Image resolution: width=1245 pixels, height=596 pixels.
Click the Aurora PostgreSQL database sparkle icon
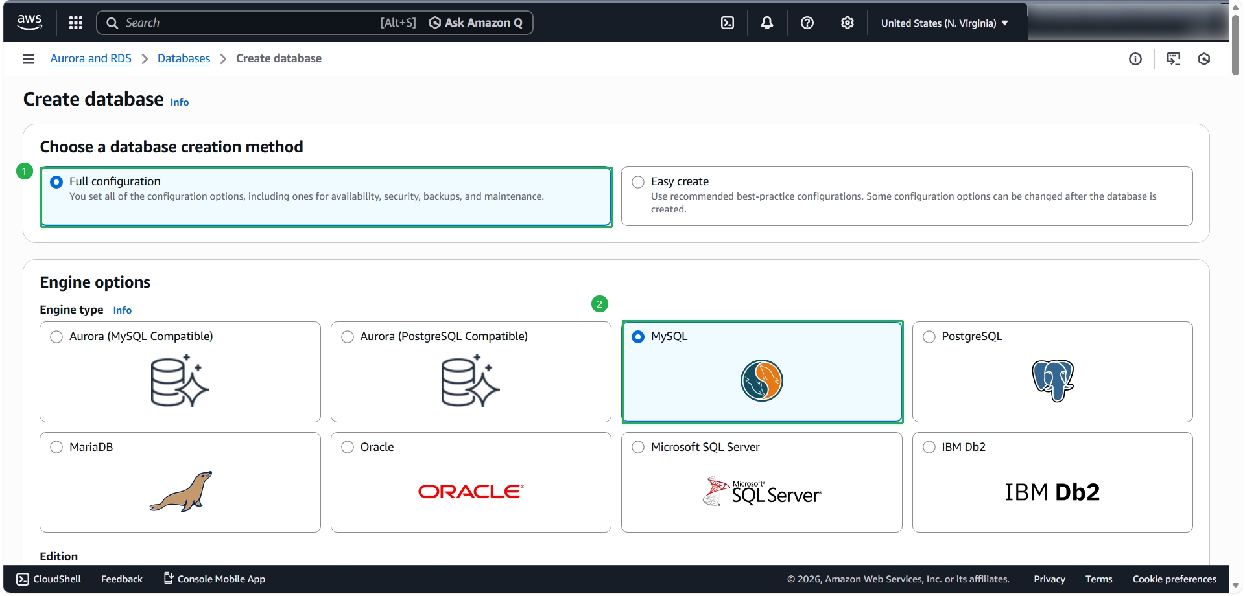470,381
